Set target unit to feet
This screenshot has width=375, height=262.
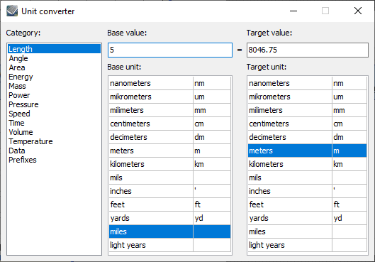[308, 204]
